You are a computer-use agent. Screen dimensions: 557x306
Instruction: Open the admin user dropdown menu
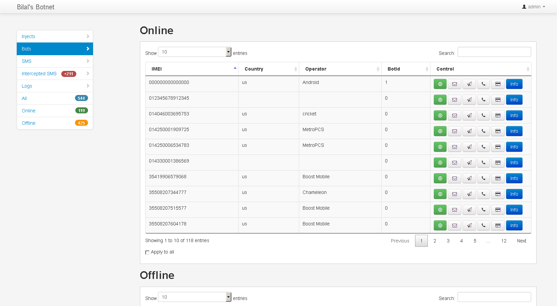[x=534, y=7]
